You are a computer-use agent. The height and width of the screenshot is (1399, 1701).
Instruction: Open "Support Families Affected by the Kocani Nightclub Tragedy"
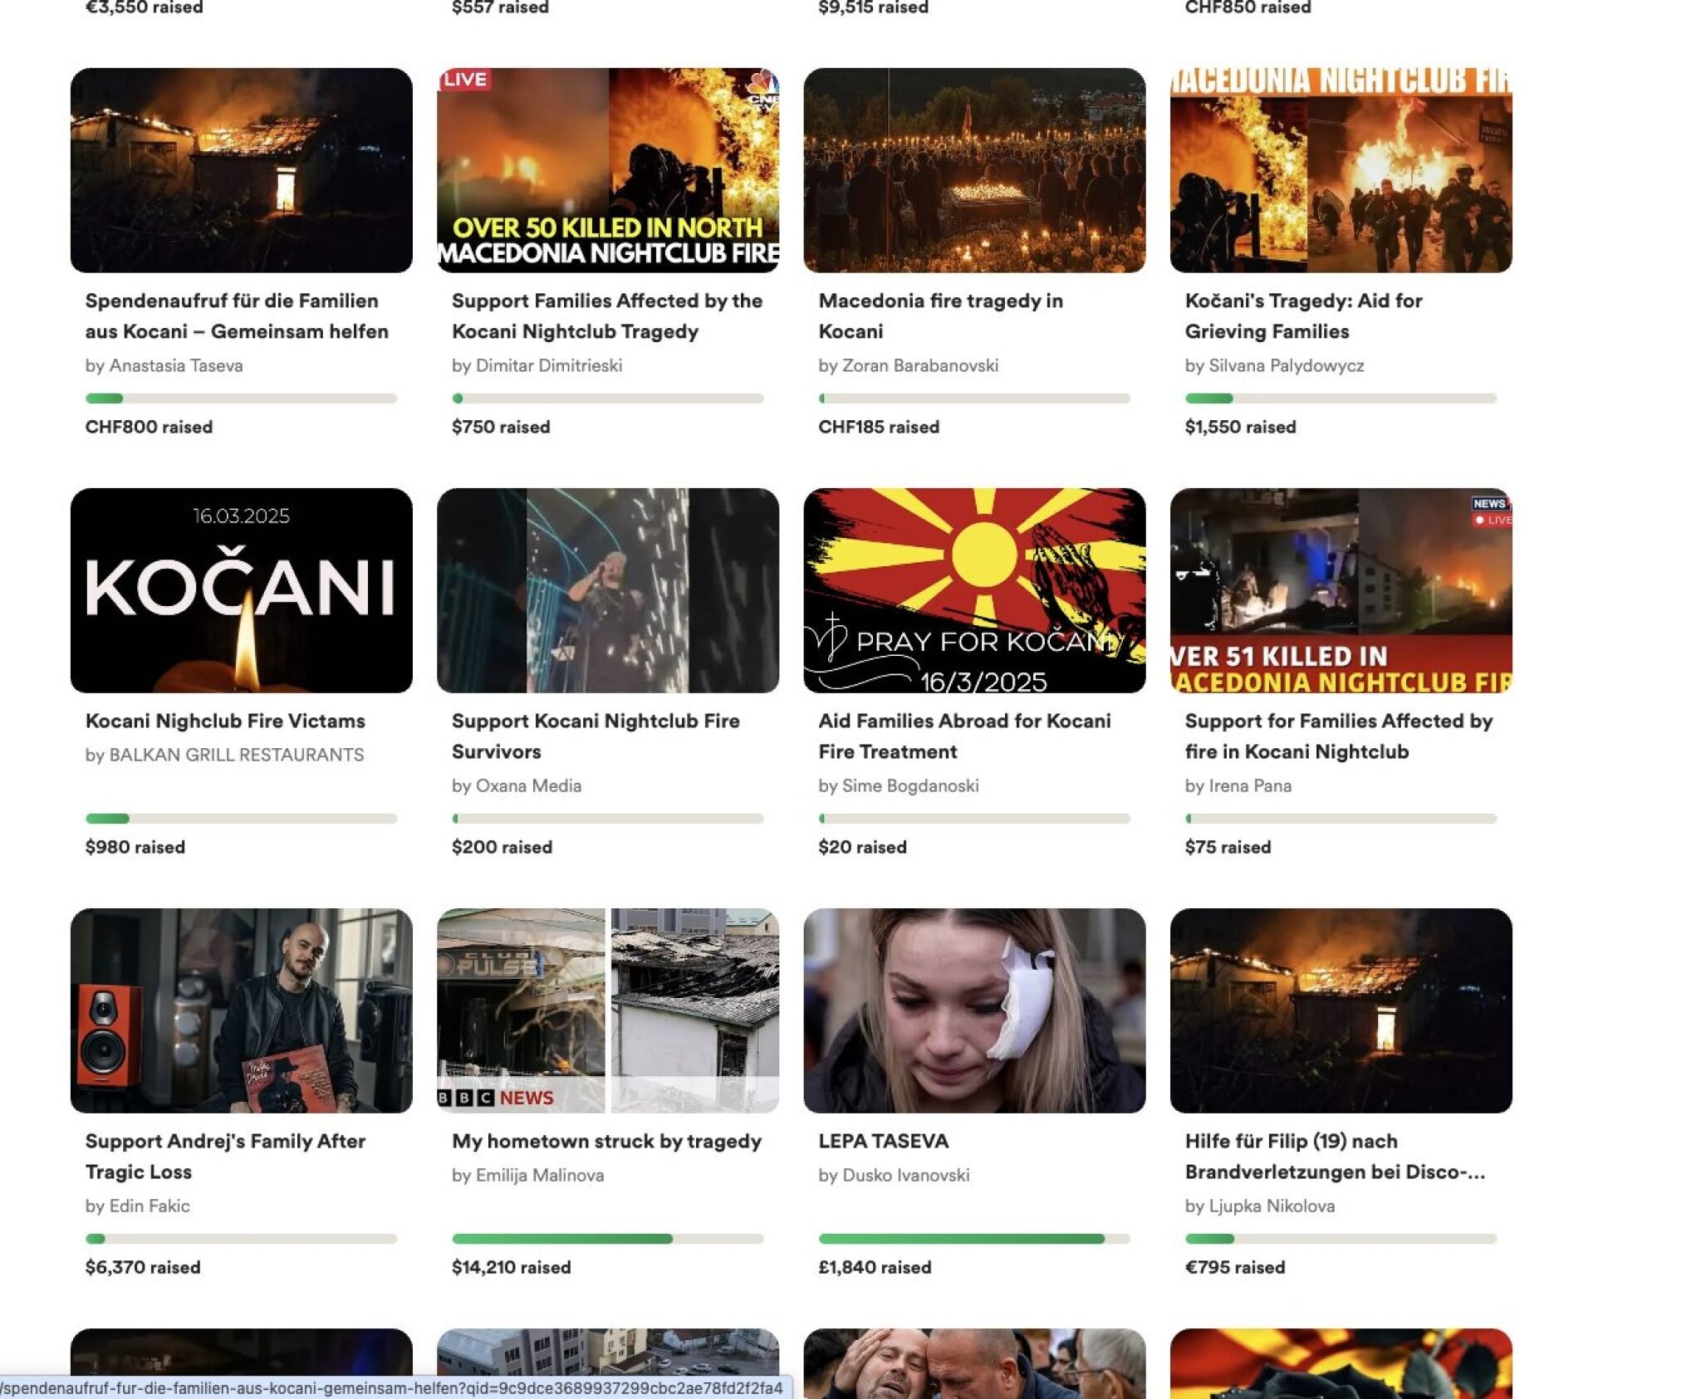point(605,316)
